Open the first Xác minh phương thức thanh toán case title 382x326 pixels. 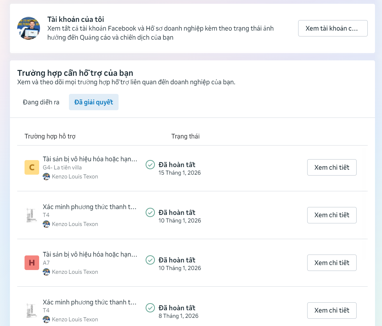[89, 207]
